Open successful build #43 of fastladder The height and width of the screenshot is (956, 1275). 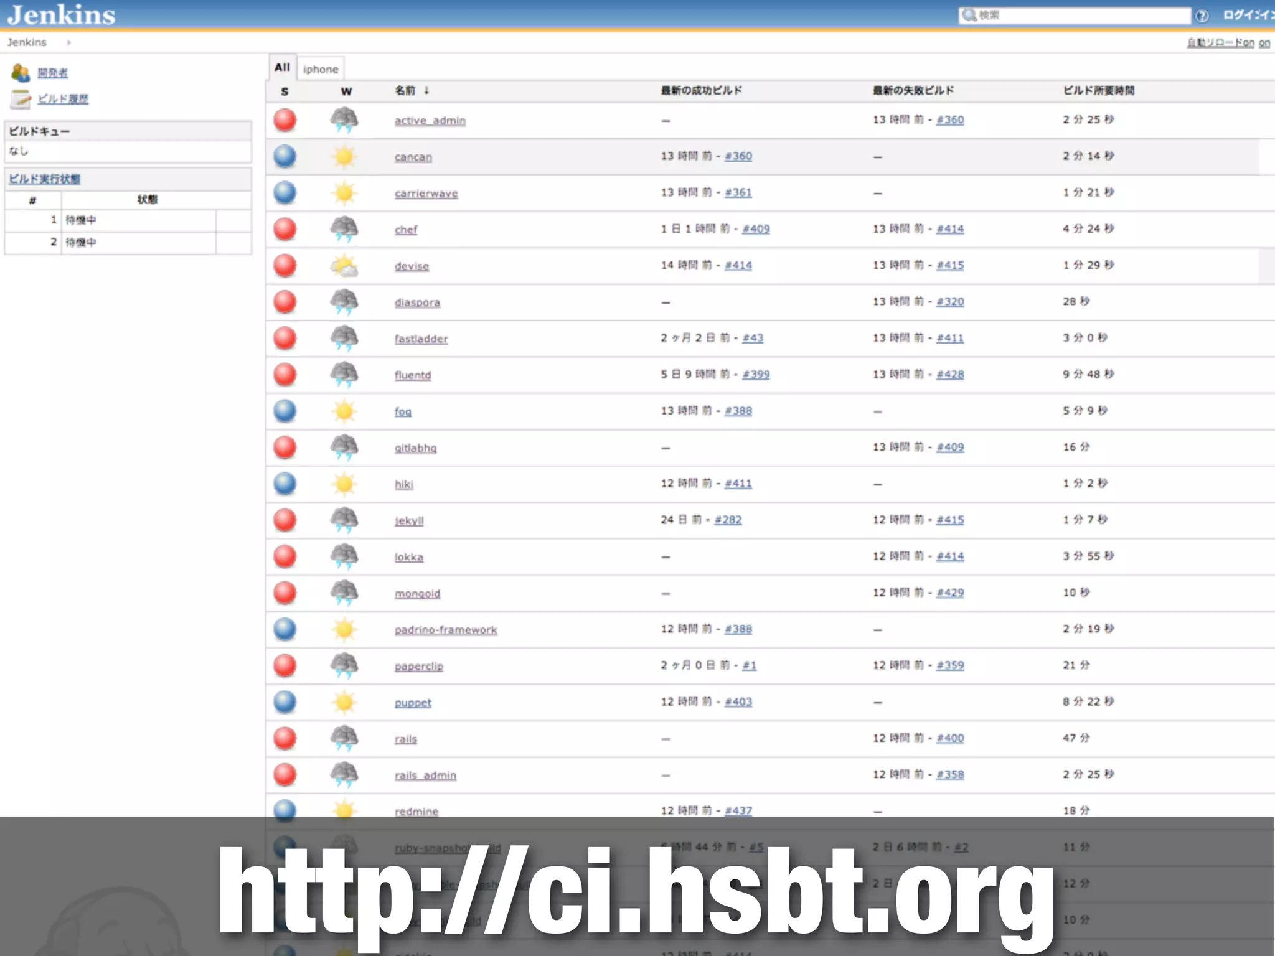click(x=753, y=338)
